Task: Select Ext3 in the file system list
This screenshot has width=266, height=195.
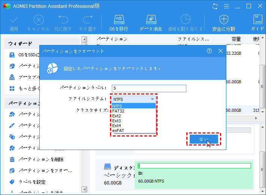Action: pyautogui.click(x=134, y=121)
